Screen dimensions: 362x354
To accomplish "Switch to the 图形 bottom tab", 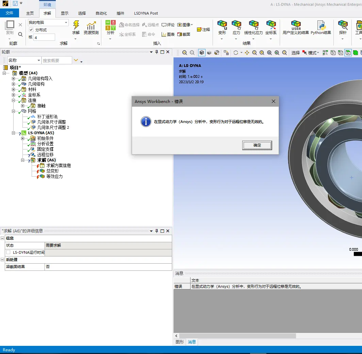I will coord(180,342).
